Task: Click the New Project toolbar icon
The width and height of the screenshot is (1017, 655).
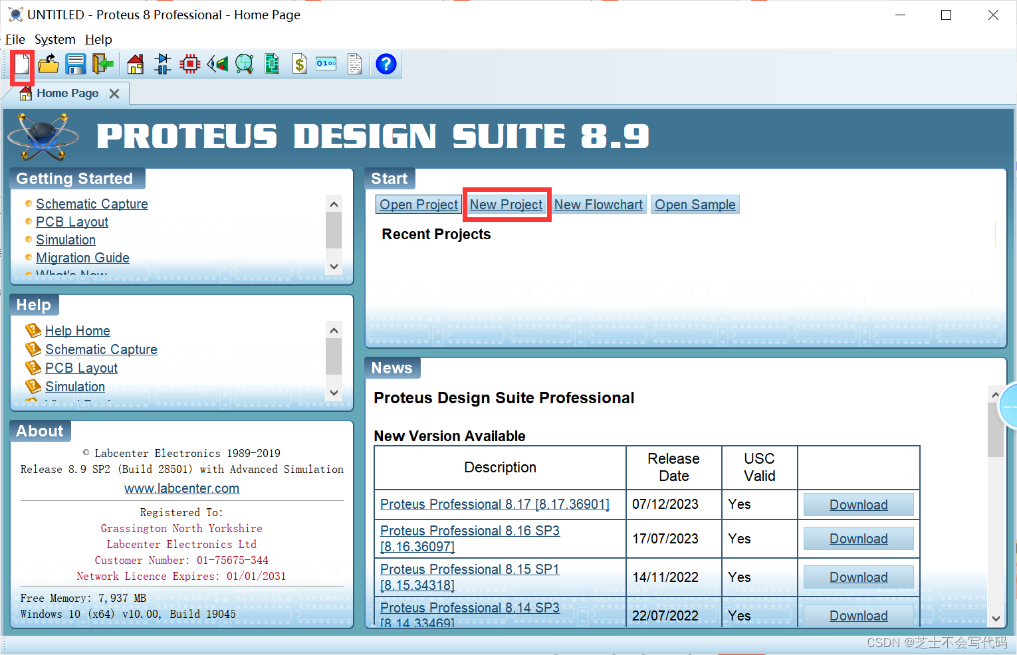Action: [x=22, y=64]
